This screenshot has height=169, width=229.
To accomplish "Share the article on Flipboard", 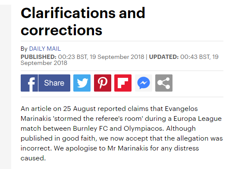I will tap(123, 83).
